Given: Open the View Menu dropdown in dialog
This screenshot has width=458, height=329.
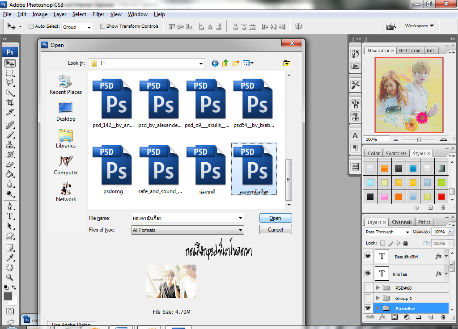Looking at the screenshot, I should 248,63.
